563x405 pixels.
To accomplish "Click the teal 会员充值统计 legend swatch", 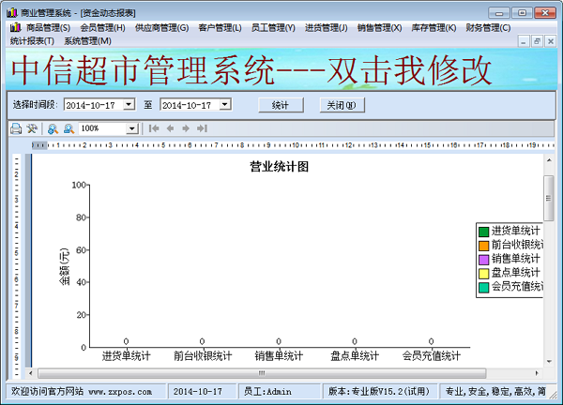I will pos(483,287).
